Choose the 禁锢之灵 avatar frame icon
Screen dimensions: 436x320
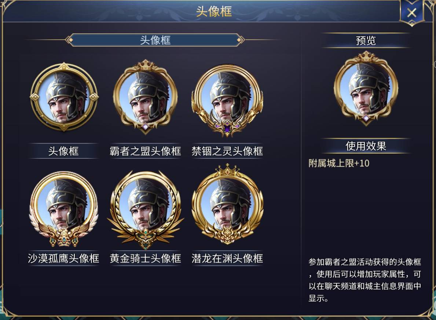point(227,101)
